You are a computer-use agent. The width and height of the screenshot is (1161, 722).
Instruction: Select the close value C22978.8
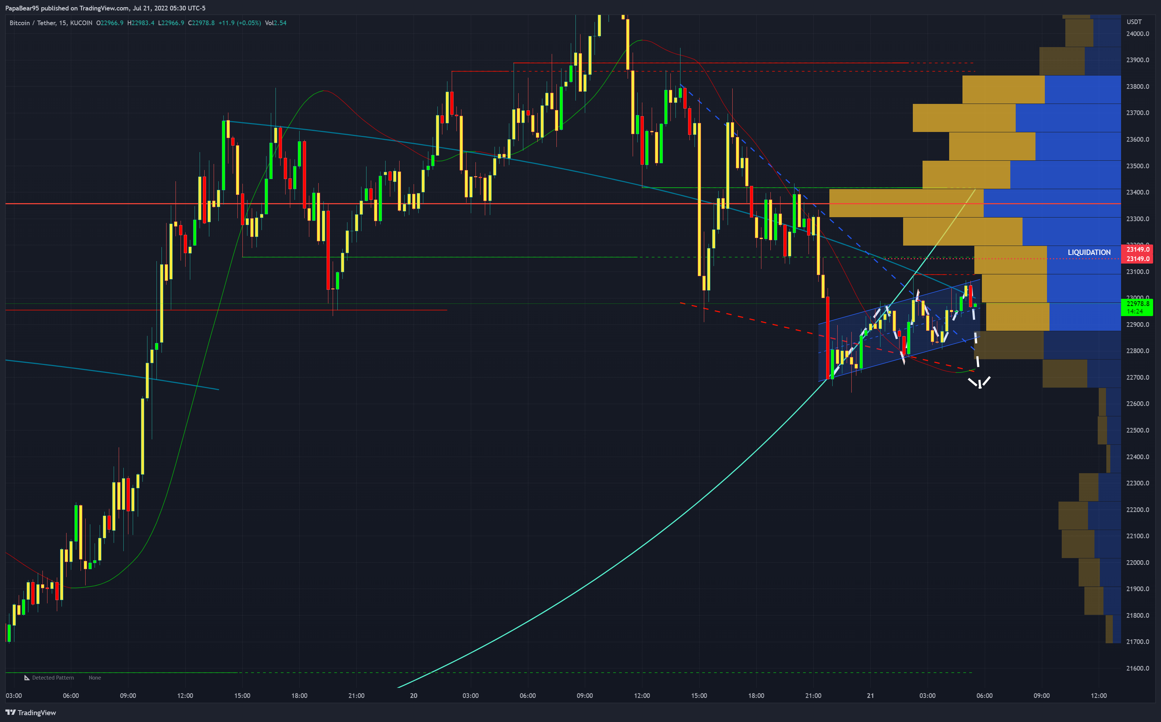(201, 23)
